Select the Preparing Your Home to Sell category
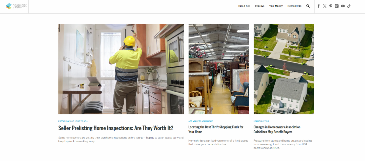 (73, 121)
